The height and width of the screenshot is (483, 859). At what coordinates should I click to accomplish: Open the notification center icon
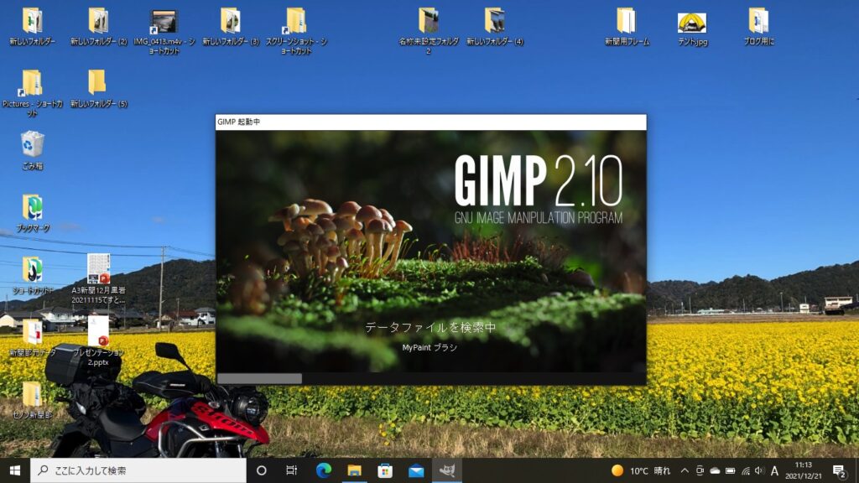(838, 470)
